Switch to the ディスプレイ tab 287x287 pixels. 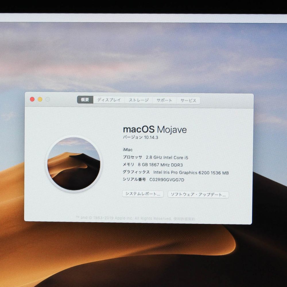(x=109, y=100)
